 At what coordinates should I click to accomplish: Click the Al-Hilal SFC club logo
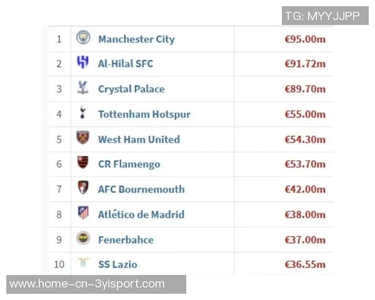pyautogui.click(x=83, y=62)
